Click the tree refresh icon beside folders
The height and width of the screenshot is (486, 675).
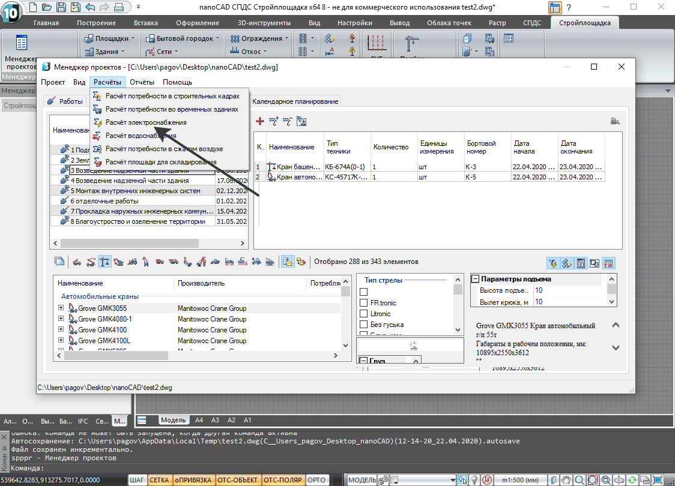coord(301,262)
